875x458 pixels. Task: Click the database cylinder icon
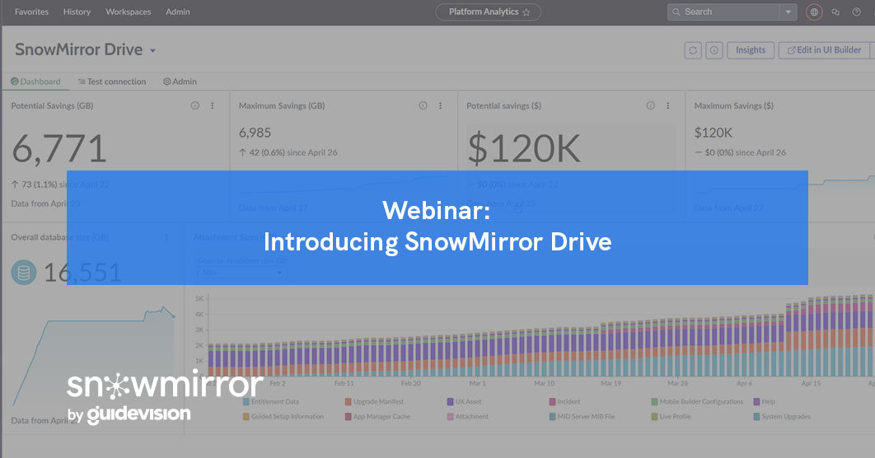tap(23, 273)
